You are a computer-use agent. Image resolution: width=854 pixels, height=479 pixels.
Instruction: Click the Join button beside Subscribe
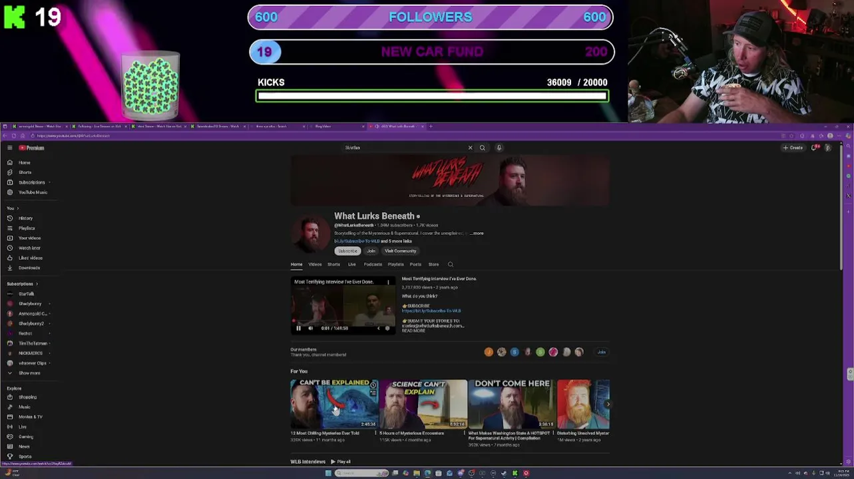coord(371,251)
